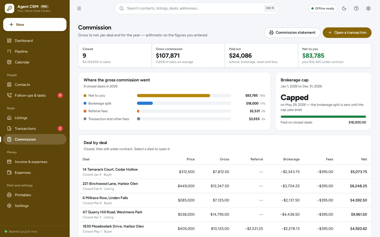Viewport: 380px width, 237px height.
Task: Open 1830 Meadowlark Drive deal row
Action: coord(225,229)
